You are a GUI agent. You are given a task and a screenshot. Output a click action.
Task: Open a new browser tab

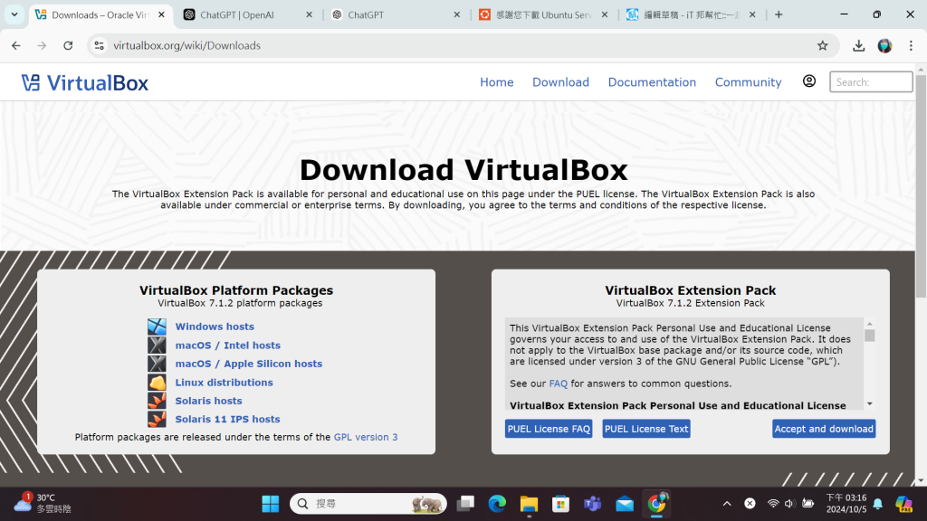pyautogui.click(x=779, y=14)
